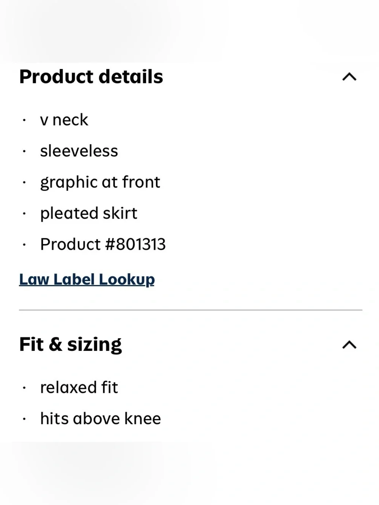Click the bullet beside 'pleated skirt'

(24, 214)
